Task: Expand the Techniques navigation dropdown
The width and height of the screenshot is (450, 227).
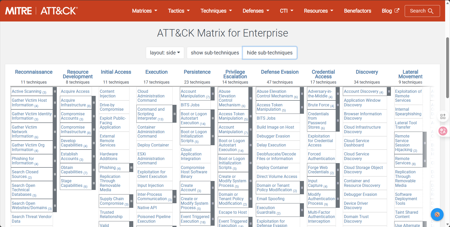Action: [216, 11]
